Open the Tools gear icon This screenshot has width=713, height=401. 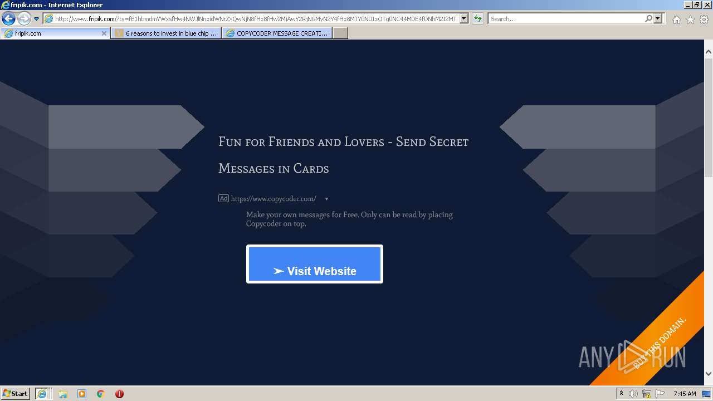click(x=704, y=19)
